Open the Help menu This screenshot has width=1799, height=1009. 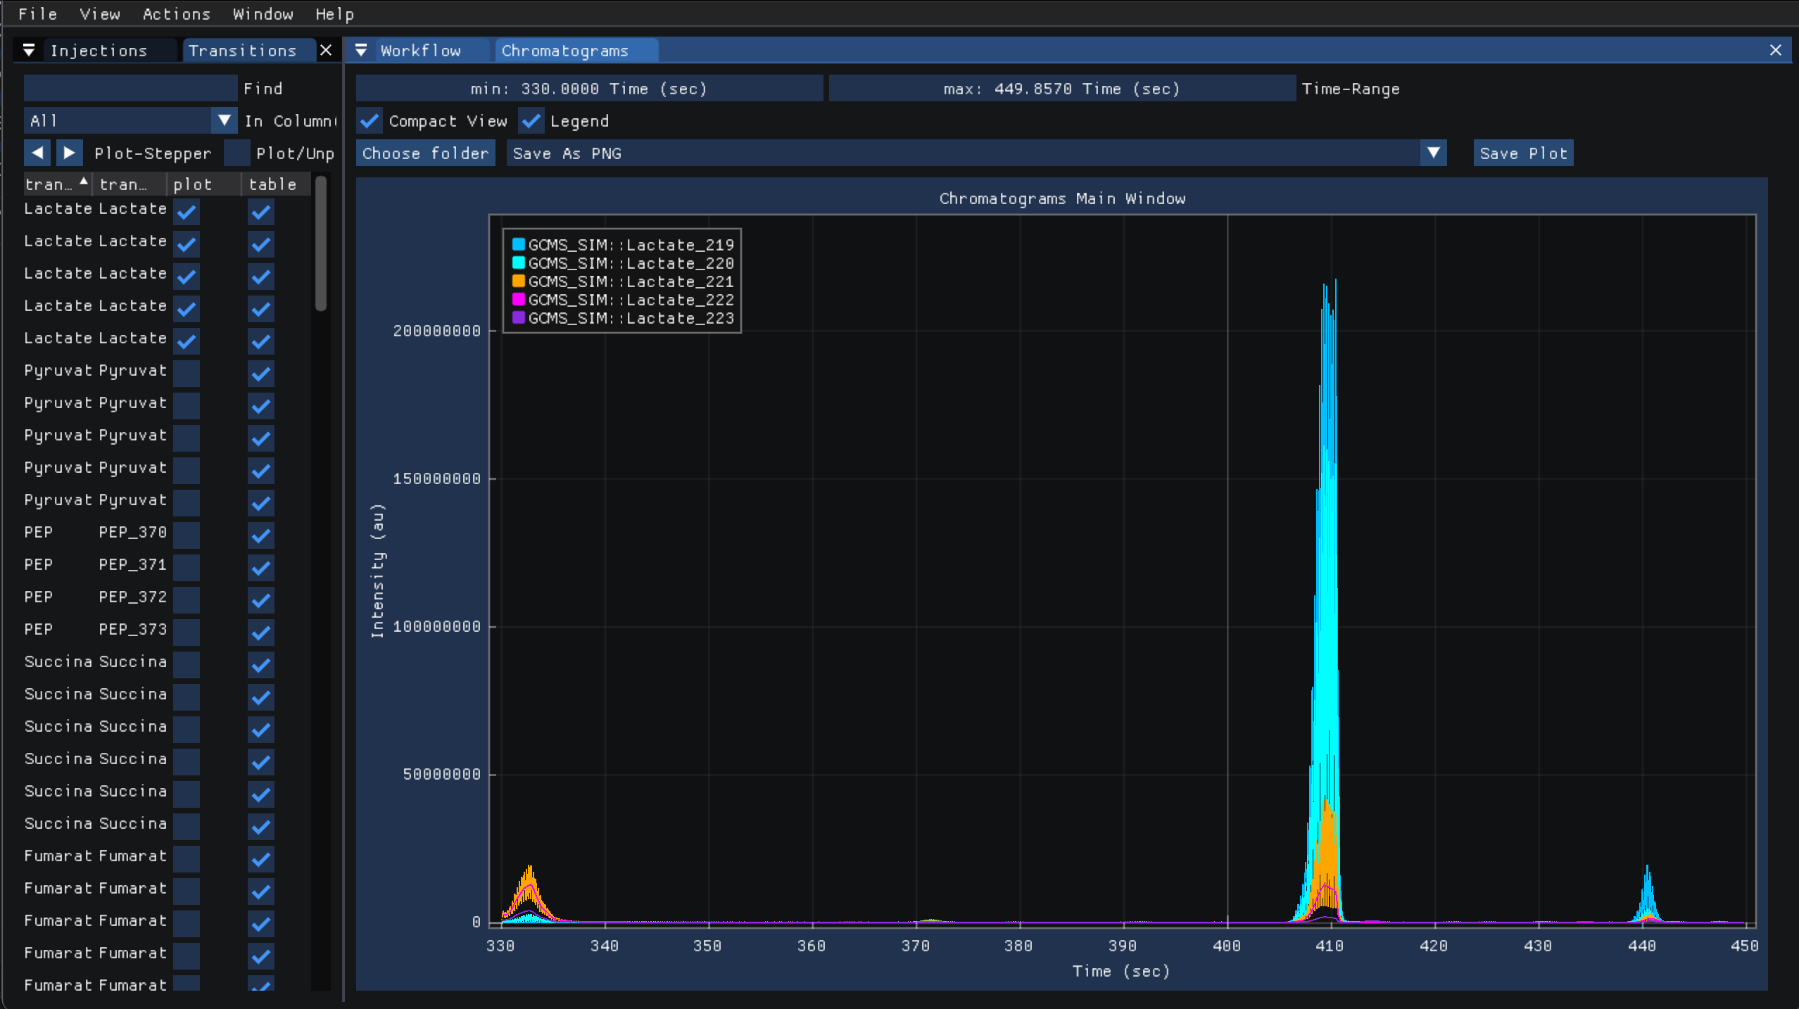click(334, 13)
